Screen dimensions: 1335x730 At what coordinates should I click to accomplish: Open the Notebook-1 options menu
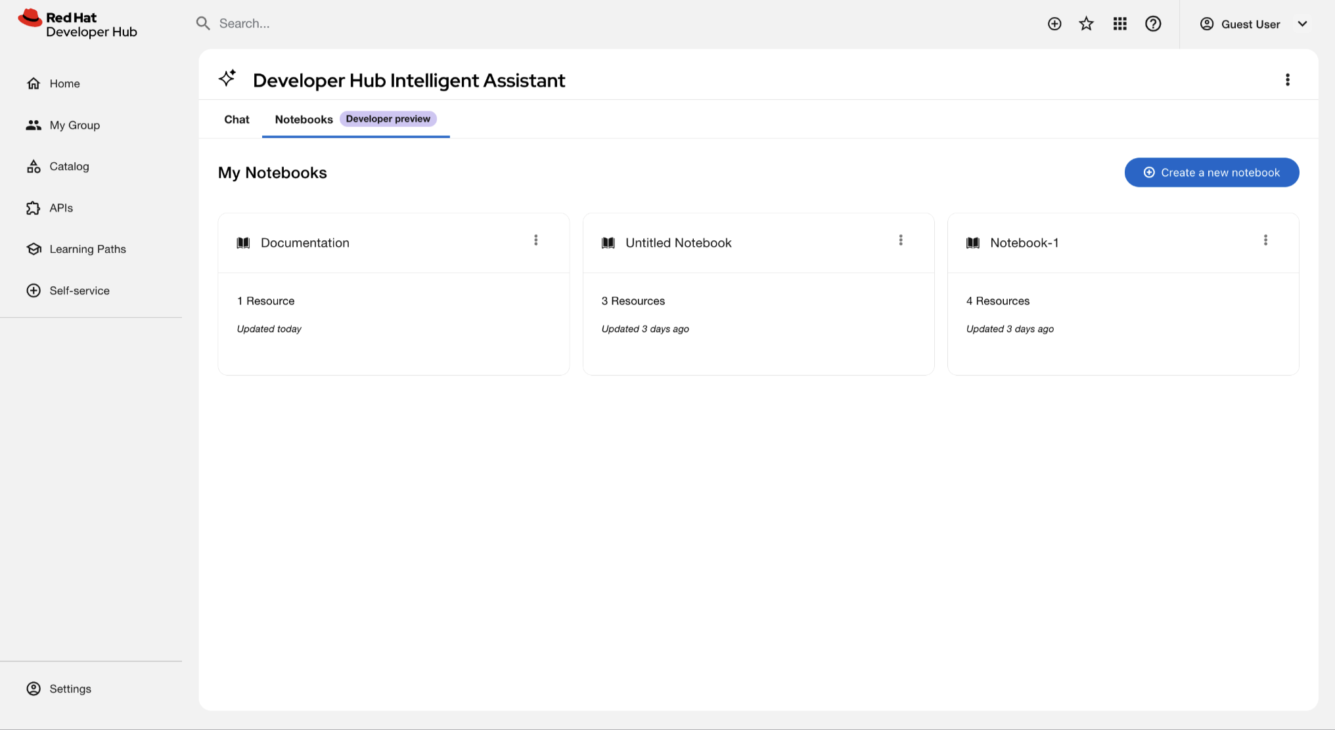click(x=1265, y=240)
